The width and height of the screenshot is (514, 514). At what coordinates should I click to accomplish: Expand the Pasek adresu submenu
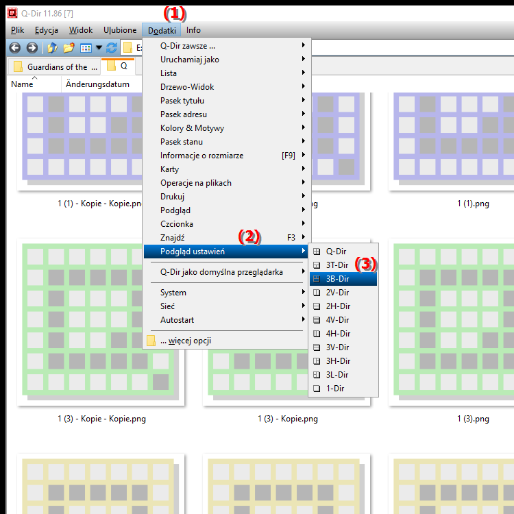click(227, 114)
